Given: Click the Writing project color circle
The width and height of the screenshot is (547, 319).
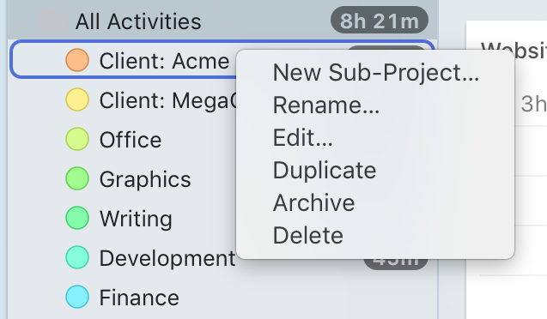Looking at the screenshot, I should point(77,218).
